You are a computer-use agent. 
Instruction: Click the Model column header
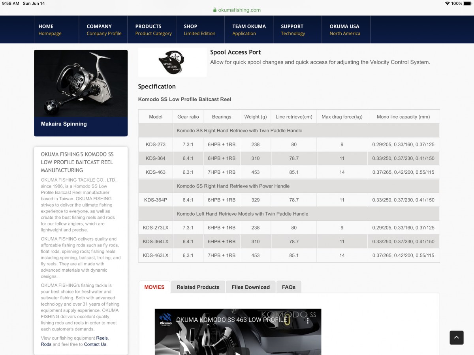pyautogui.click(x=156, y=117)
